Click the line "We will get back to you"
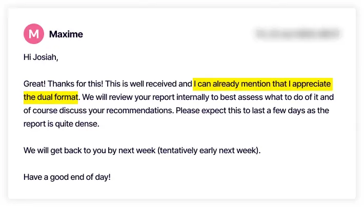This screenshot has width=364, height=207. click(x=66, y=150)
